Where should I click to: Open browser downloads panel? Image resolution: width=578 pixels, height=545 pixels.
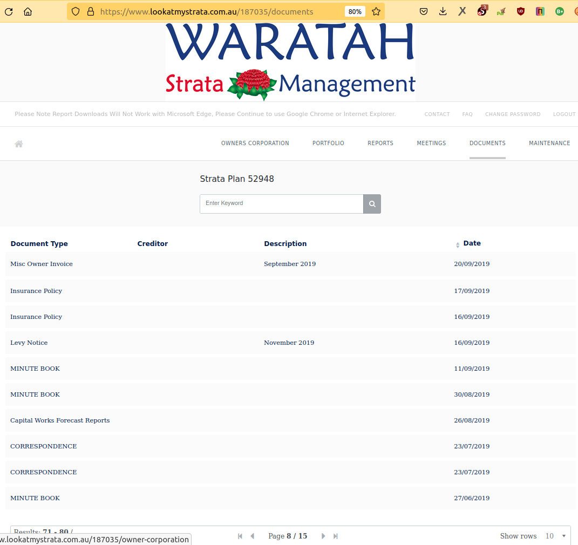tap(443, 12)
